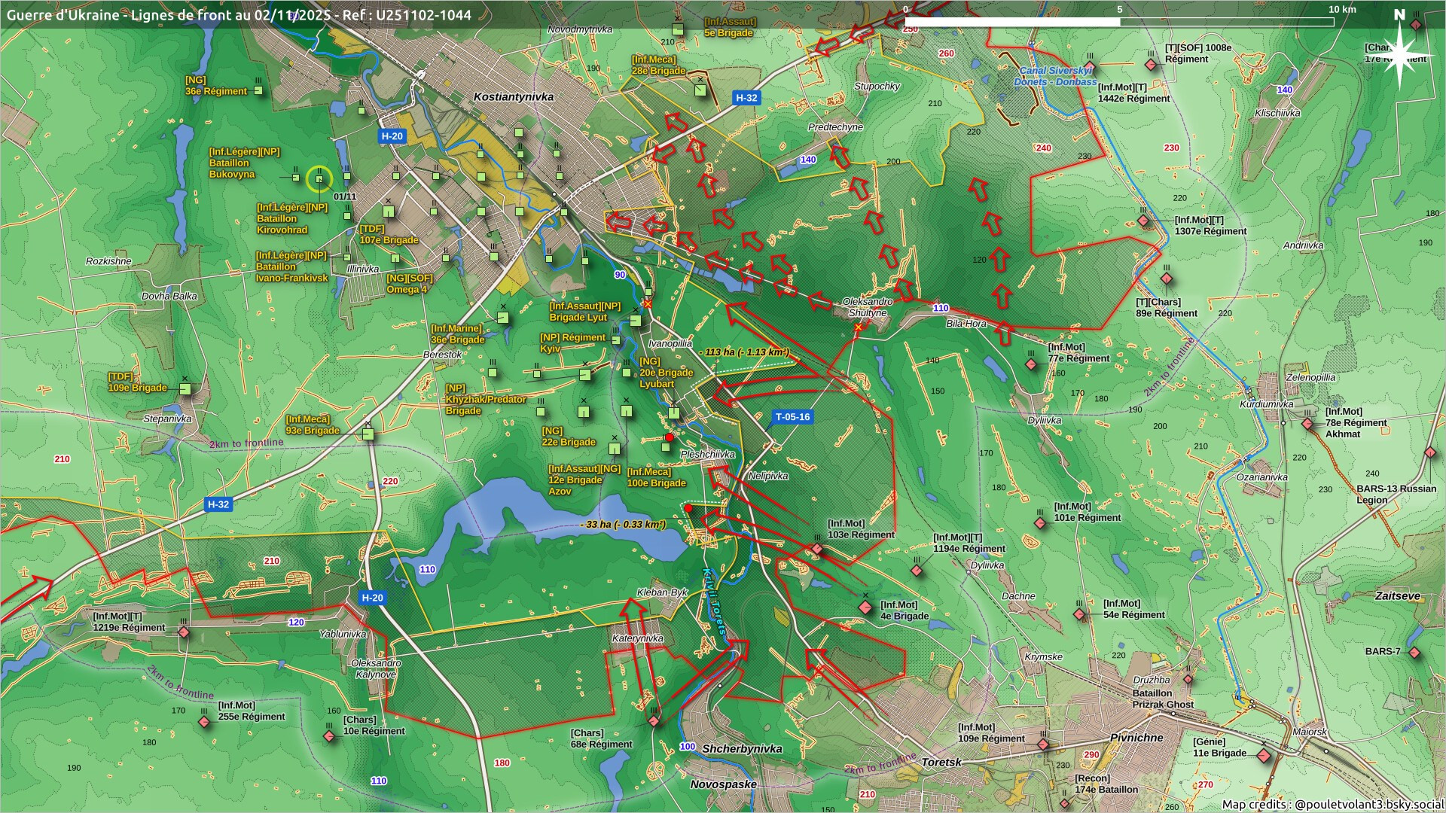Image resolution: width=1446 pixels, height=813 pixels.
Task: Click the 103e Régiment red diamond marker
Action: point(818,550)
